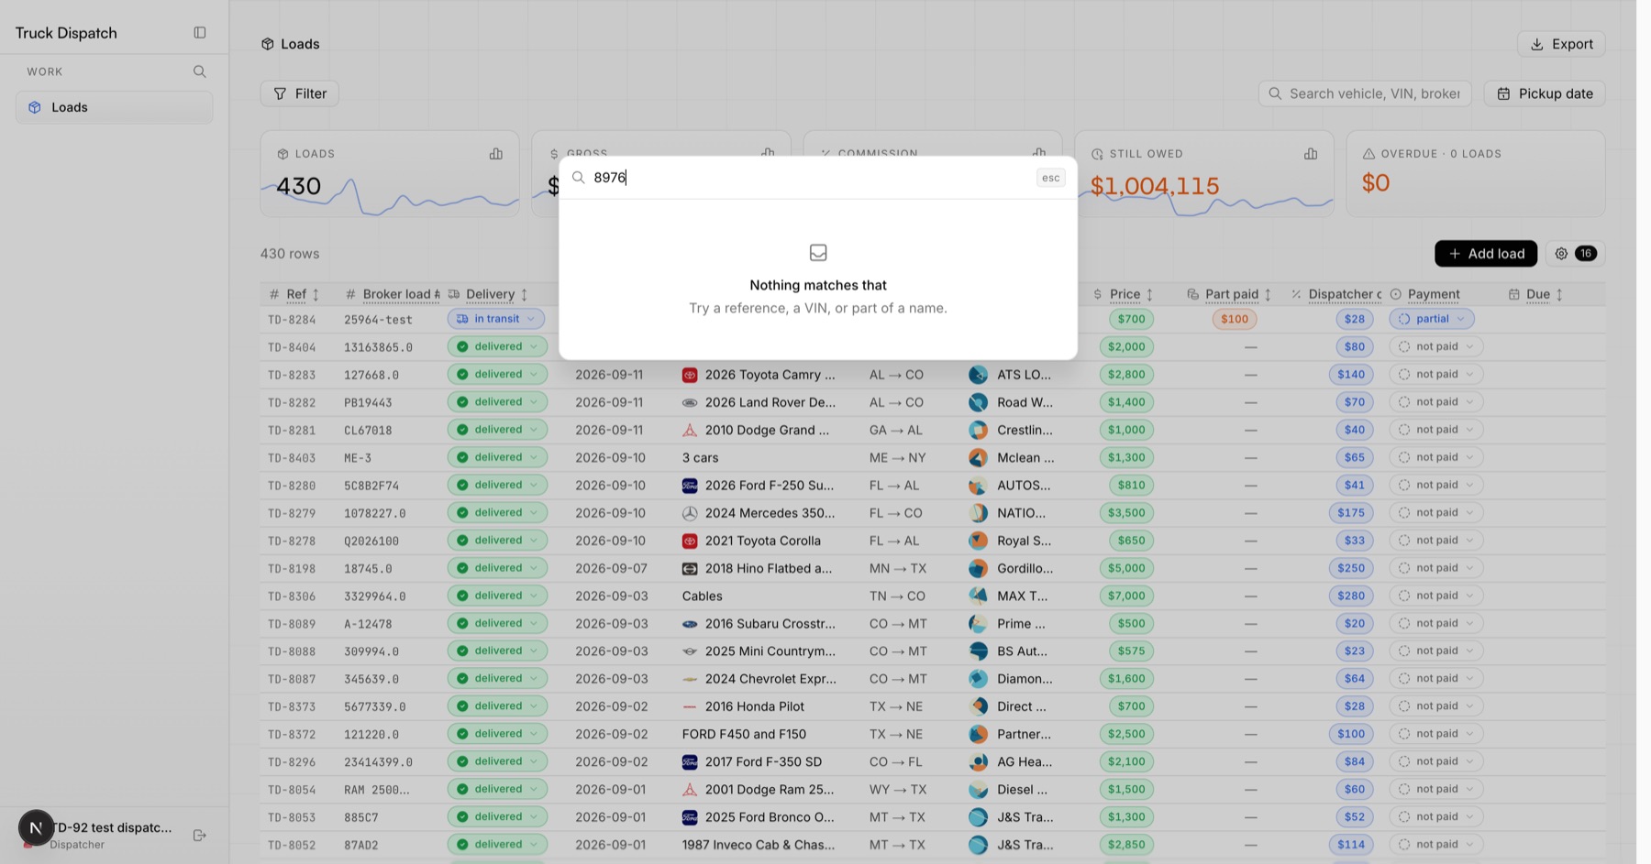
Task: Open not paid dropdown for TD-8198
Action: click(x=1436, y=568)
